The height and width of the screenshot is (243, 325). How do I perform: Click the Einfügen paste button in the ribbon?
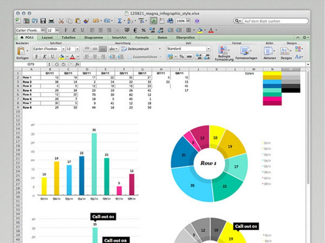(22, 53)
